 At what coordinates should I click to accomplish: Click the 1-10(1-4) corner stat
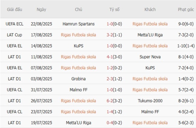tap(185, 46)
